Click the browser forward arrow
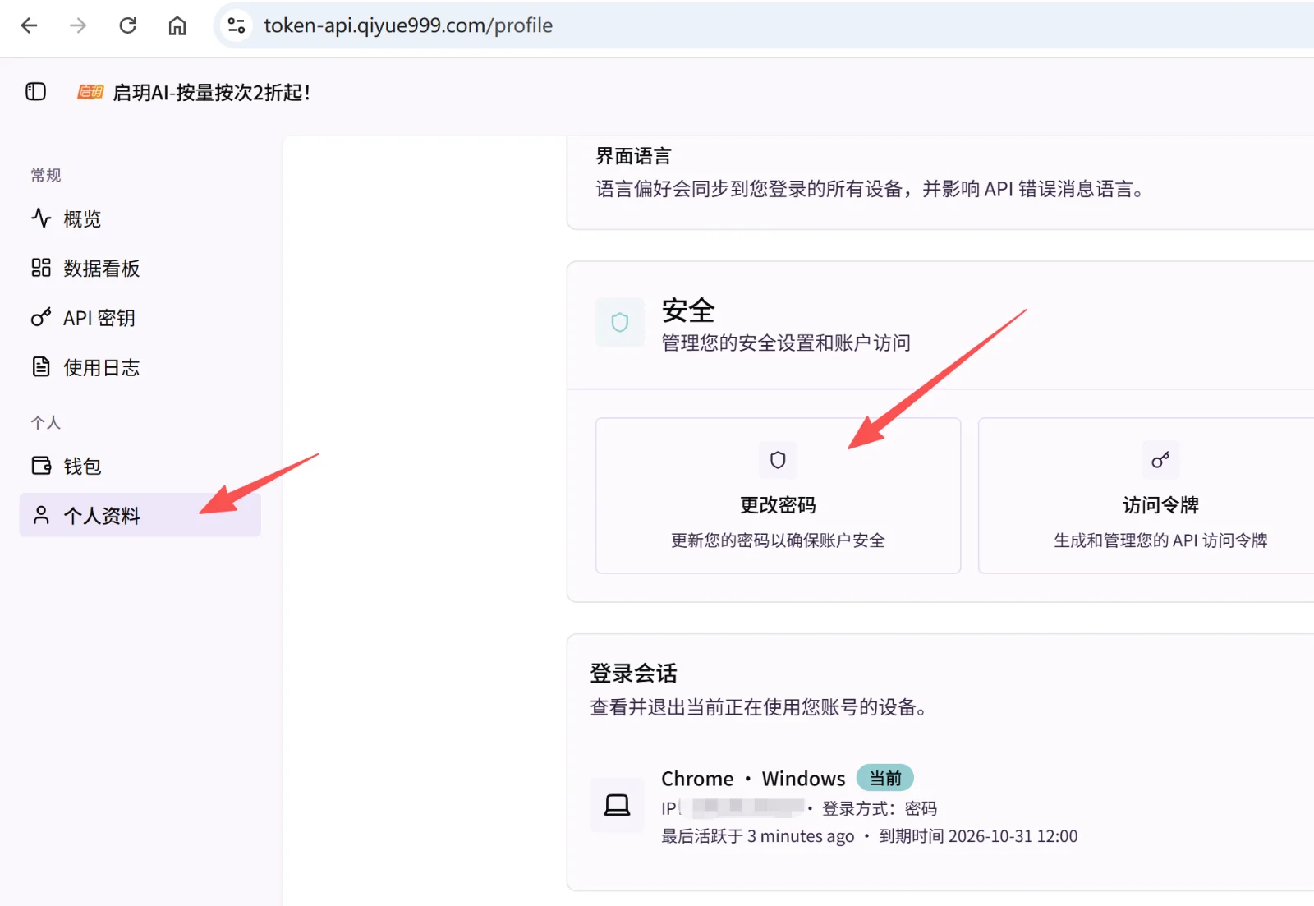The width and height of the screenshot is (1314, 906). click(x=78, y=25)
